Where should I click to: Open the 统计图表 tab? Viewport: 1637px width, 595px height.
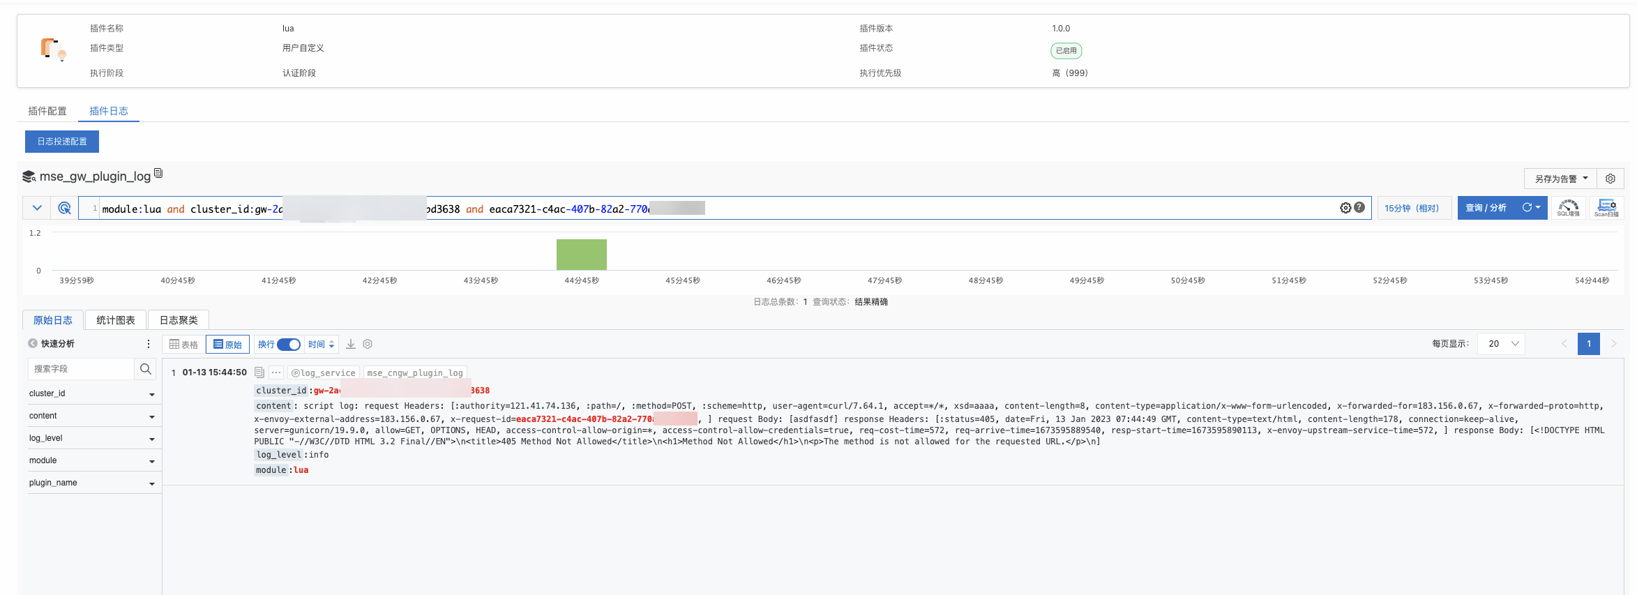pos(116,320)
